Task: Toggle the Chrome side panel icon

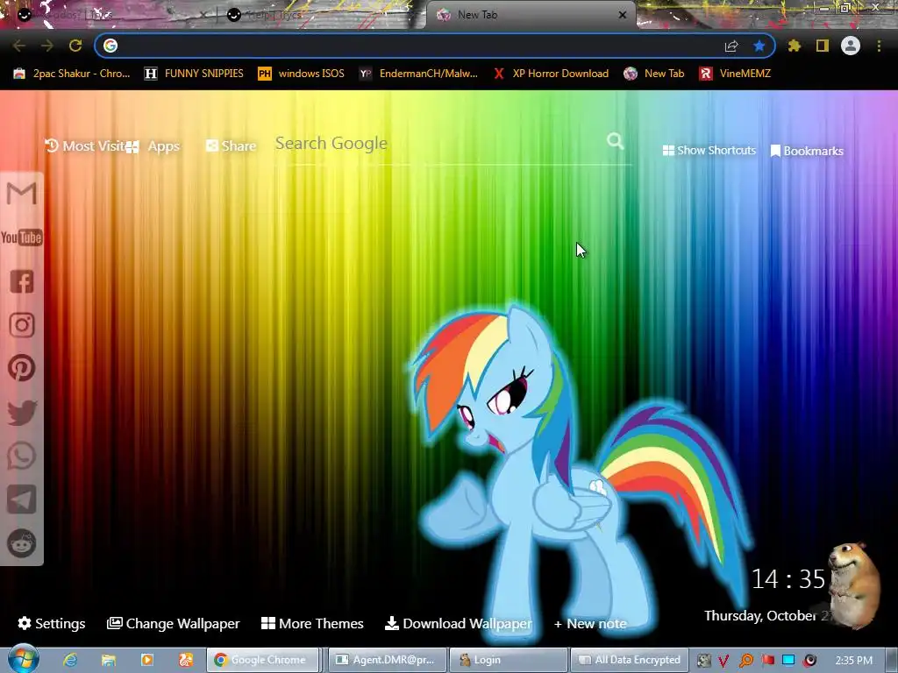Action: pos(823,46)
